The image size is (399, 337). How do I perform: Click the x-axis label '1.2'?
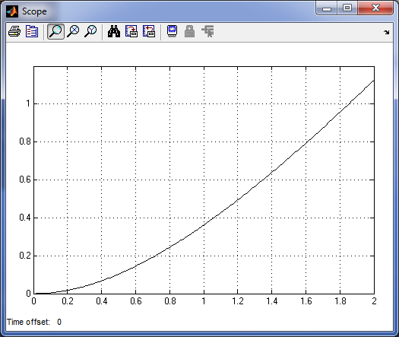click(238, 301)
